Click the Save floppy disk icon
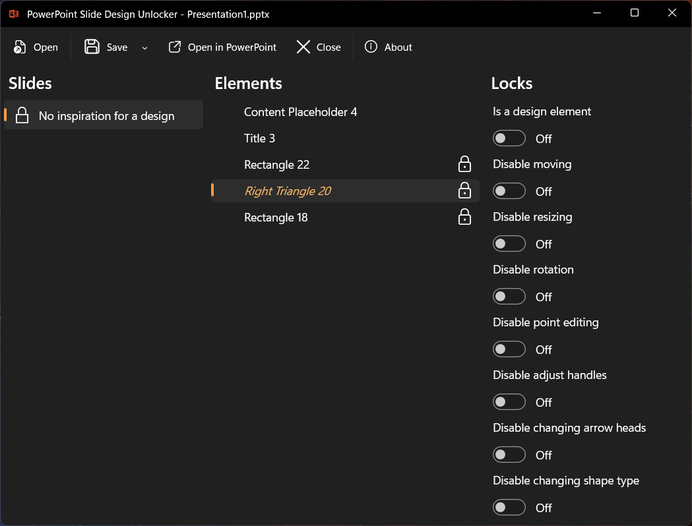 tap(92, 47)
